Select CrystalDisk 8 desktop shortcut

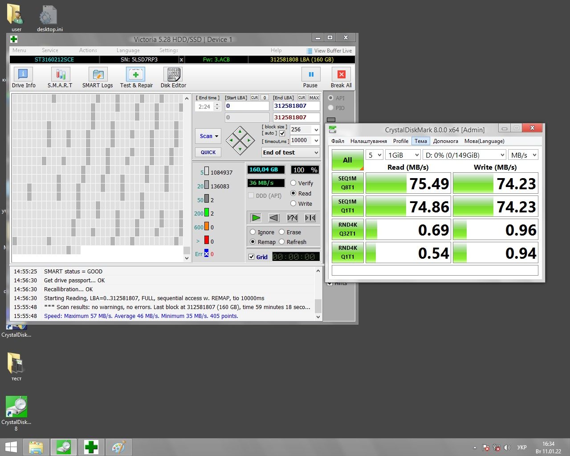pyautogui.click(x=16, y=413)
